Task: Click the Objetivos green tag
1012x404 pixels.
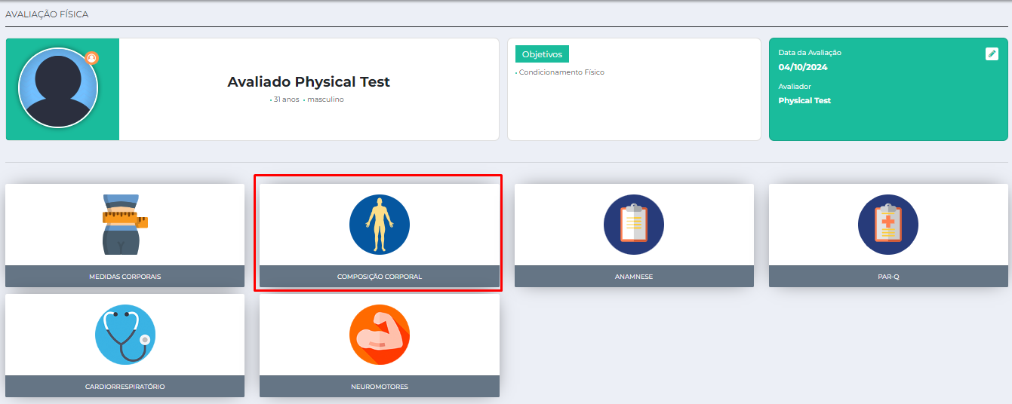Action: click(x=542, y=54)
